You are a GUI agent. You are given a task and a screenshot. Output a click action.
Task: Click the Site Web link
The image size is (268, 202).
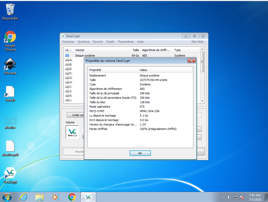197,42
